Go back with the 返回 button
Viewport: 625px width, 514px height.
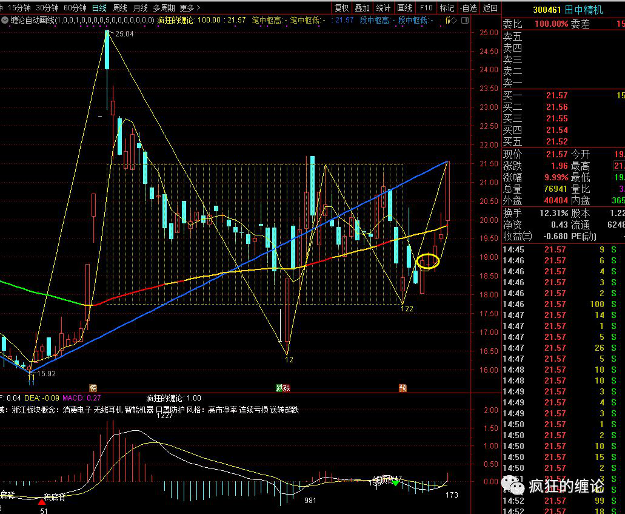click(x=490, y=8)
